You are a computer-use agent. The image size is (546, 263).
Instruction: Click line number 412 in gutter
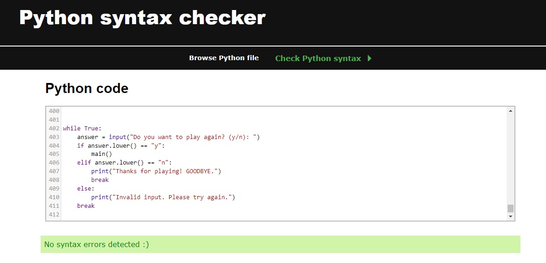[x=54, y=214]
